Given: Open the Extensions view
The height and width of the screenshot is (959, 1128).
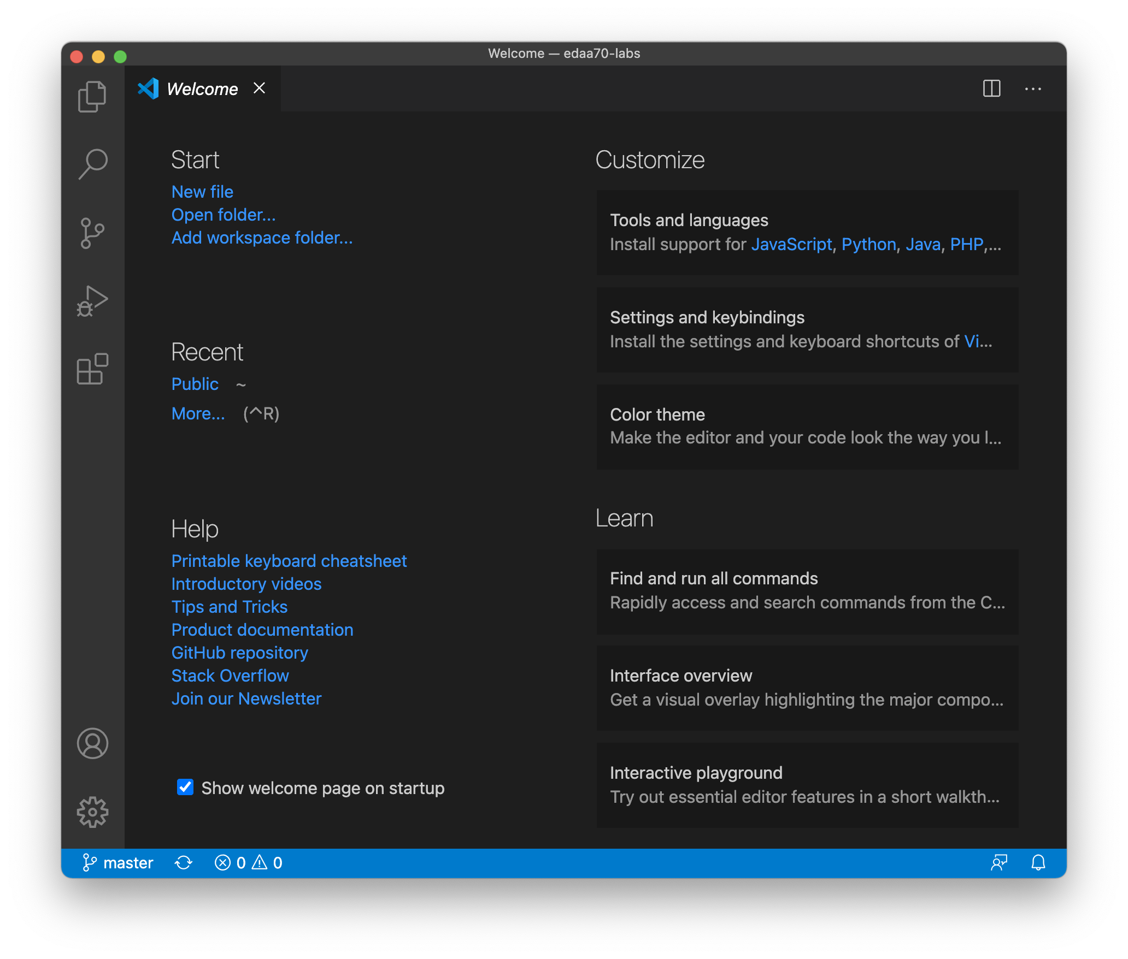Looking at the screenshot, I should [92, 369].
